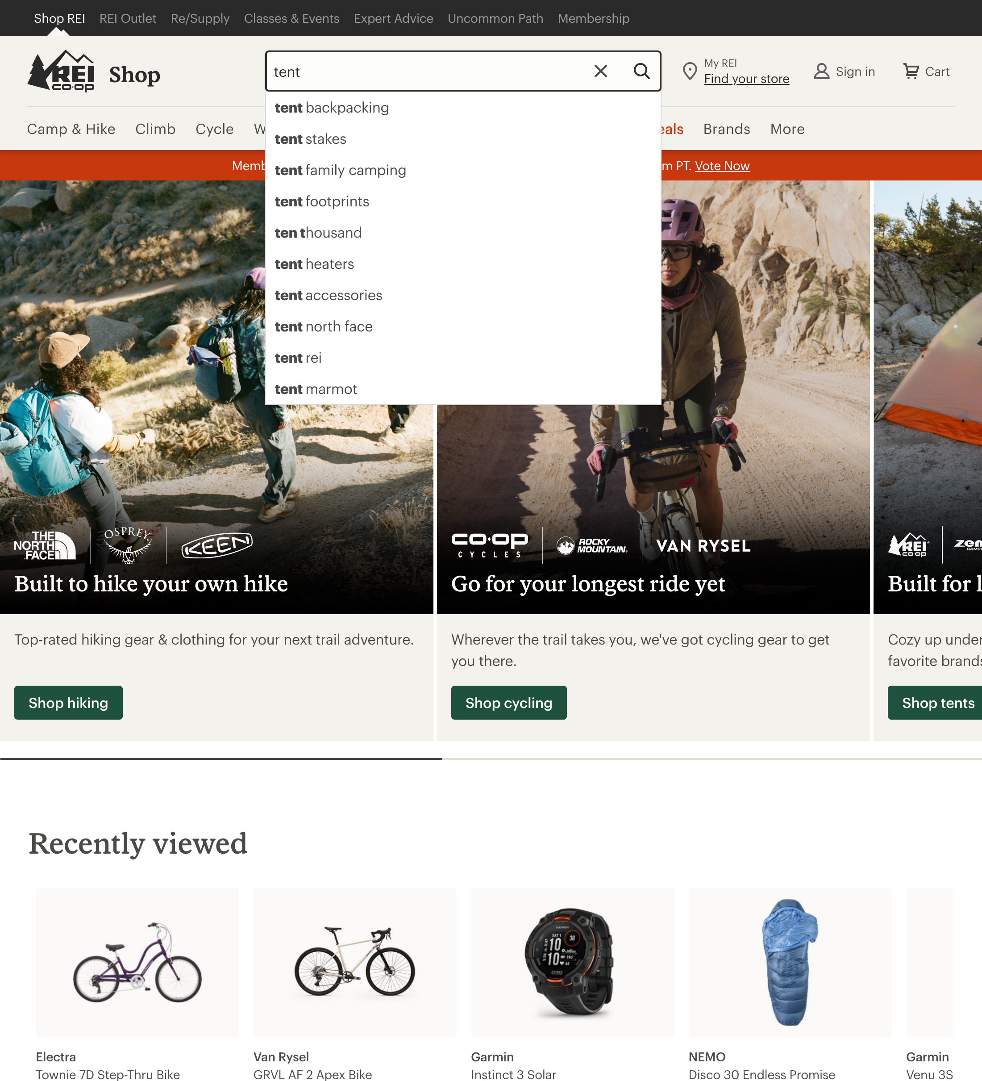
Task: Click the location pin next to Find your store
Action: coord(690,71)
